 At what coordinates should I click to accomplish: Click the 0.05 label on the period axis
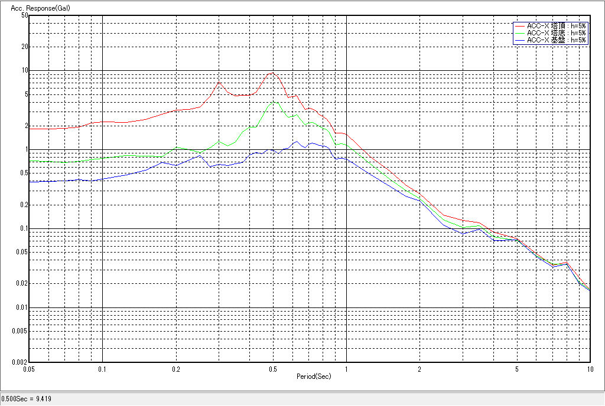coord(30,369)
